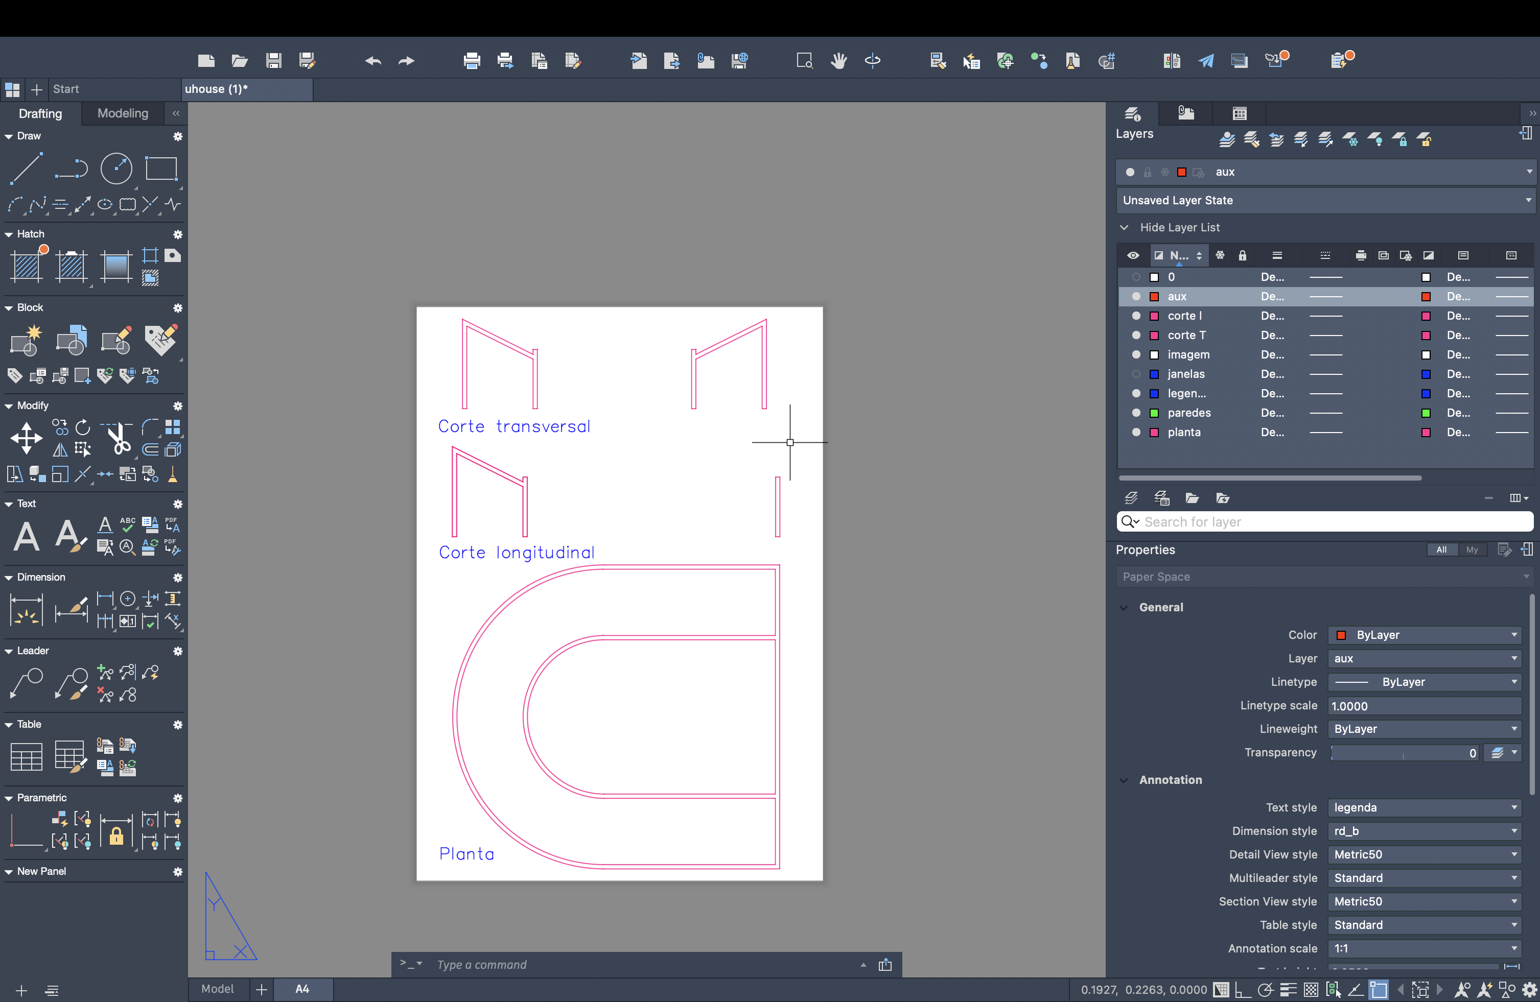
Task: Click the Hatch pattern tool
Action: click(27, 266)
